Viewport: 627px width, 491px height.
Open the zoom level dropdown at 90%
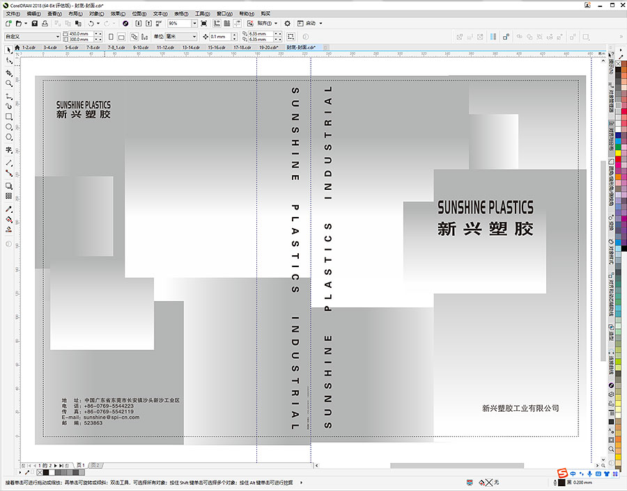[180, 22]
